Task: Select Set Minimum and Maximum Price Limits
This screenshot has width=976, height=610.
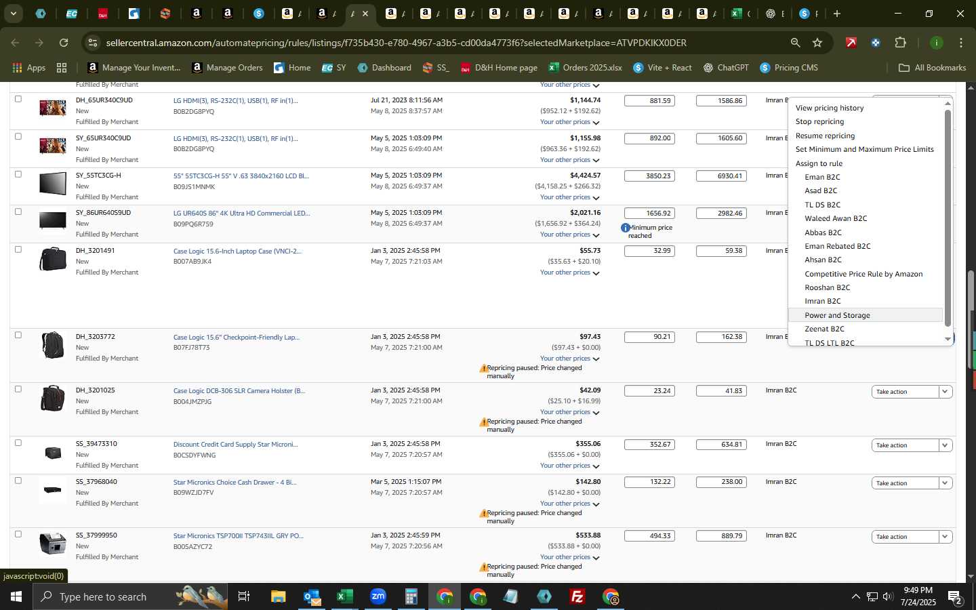Action: coord(864,149)
